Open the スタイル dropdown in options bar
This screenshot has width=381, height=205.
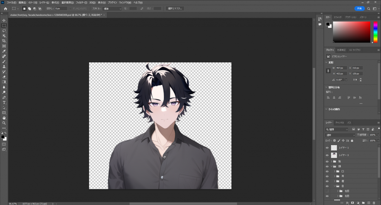pos(112,9)
